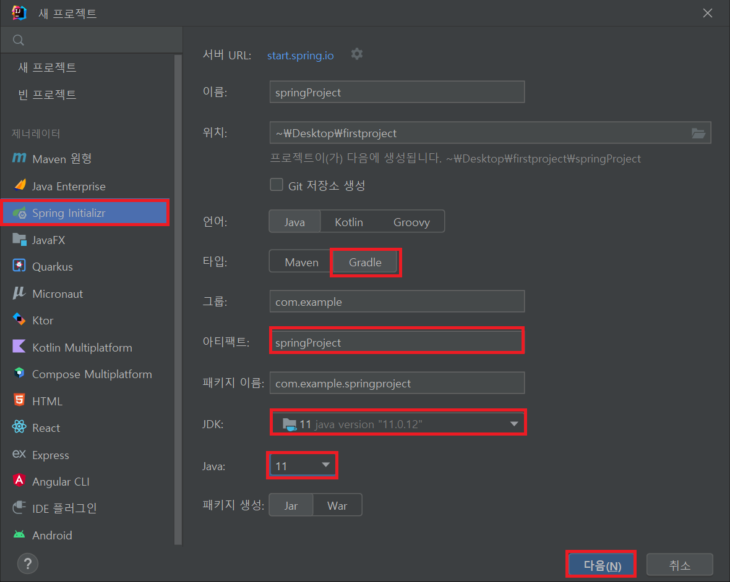Screen dimensions: 730x582
Task: Select 'Micronaut' in generator list
Action: click(x=87, y=293)
